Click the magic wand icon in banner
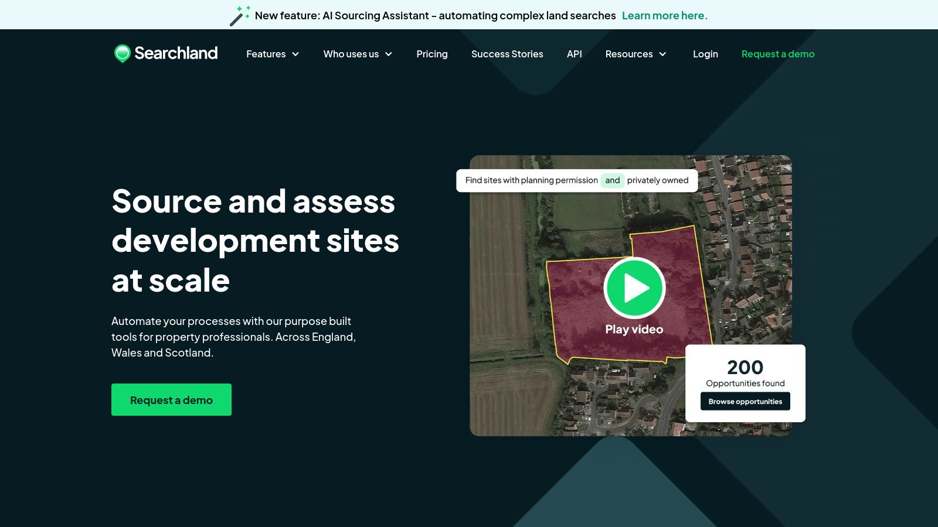Viewport: 938px width, 527px height. click(239, 16)
